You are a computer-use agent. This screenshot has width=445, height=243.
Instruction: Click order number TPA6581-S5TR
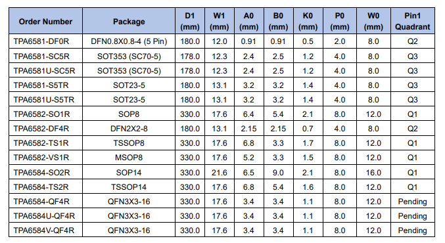(x=41, y=85)
